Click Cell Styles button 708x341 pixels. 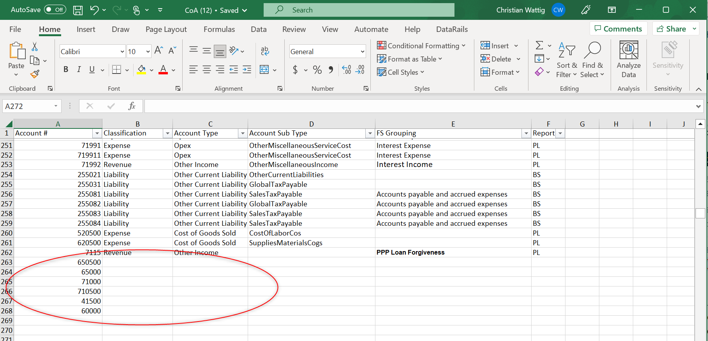click(x=400, y=72)
